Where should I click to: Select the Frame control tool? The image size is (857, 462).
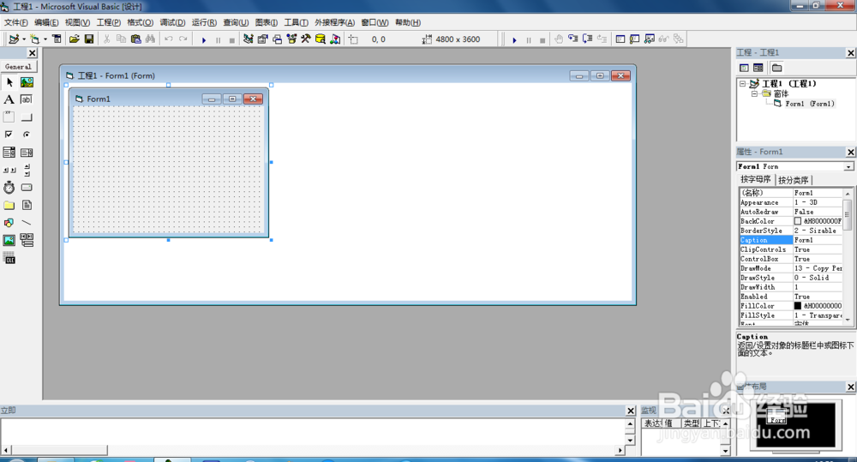coord(9,117)
